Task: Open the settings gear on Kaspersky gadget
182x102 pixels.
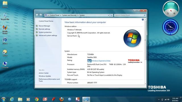Action: pyautogui.click(x=174, y=14)
